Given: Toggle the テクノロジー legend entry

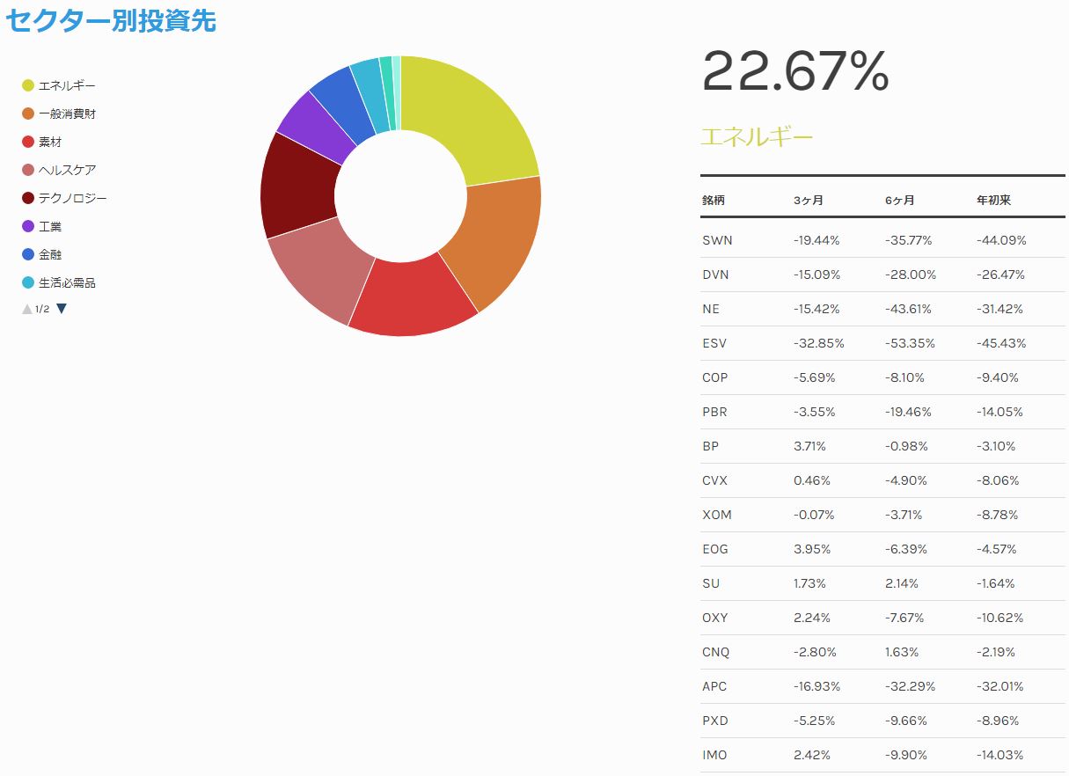Looking at the screenshot, I should click(64, 198).
